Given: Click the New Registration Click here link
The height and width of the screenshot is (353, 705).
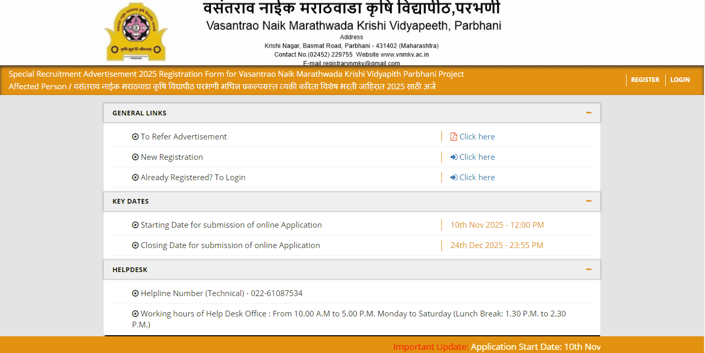Looking at the screenshot, I should coord(476,157).
